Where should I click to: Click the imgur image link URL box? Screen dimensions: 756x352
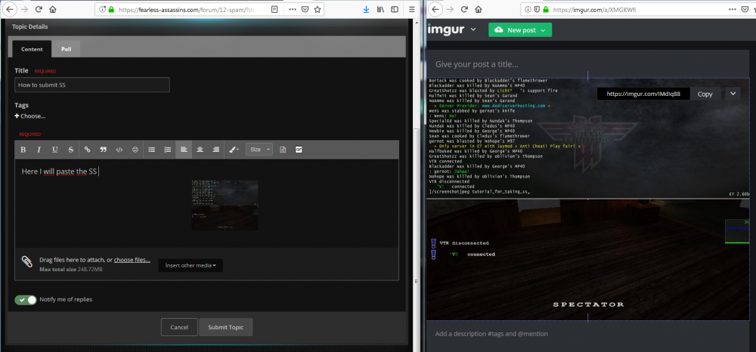[643, 94]
